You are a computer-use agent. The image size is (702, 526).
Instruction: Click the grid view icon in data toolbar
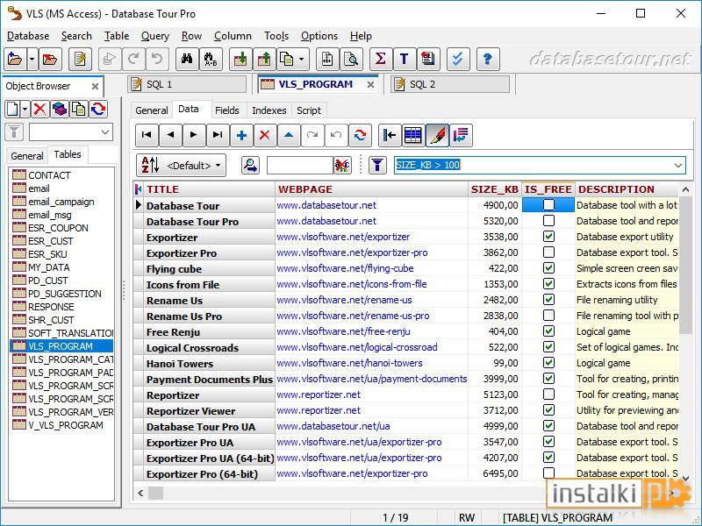(x=412, y=135)
